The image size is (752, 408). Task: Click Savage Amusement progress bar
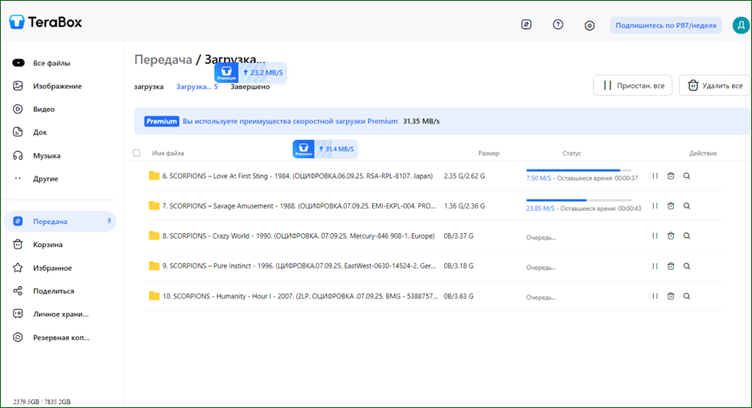579,200
